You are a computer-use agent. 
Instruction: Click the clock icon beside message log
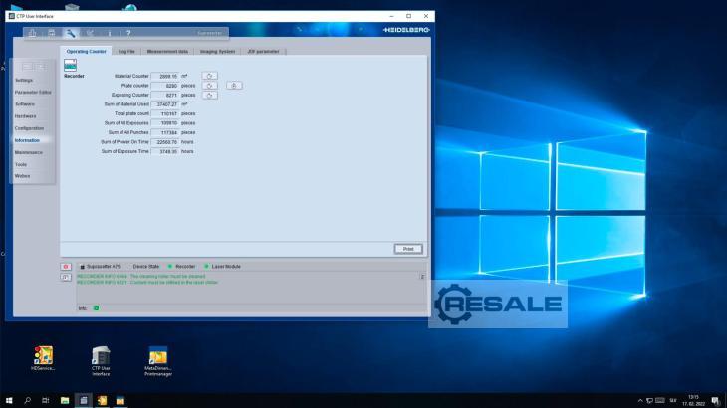(66, 277)
